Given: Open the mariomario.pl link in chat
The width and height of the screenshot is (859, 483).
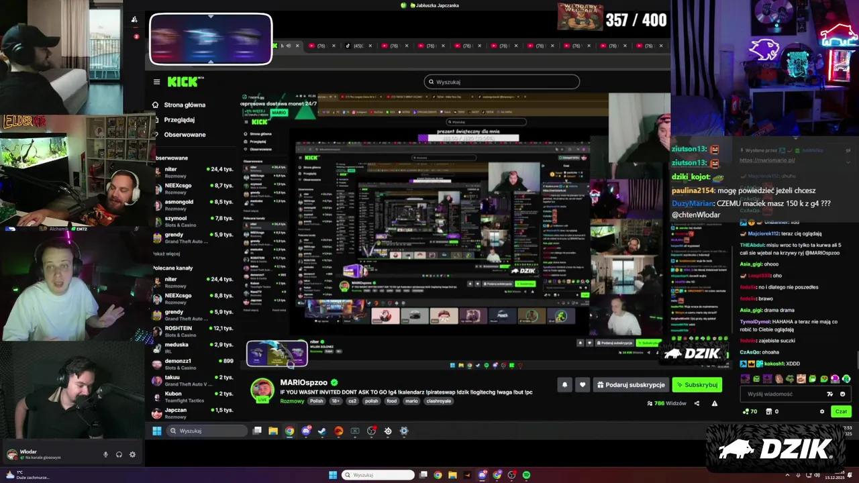Looking at the screenshot, I should click(767, 161).
